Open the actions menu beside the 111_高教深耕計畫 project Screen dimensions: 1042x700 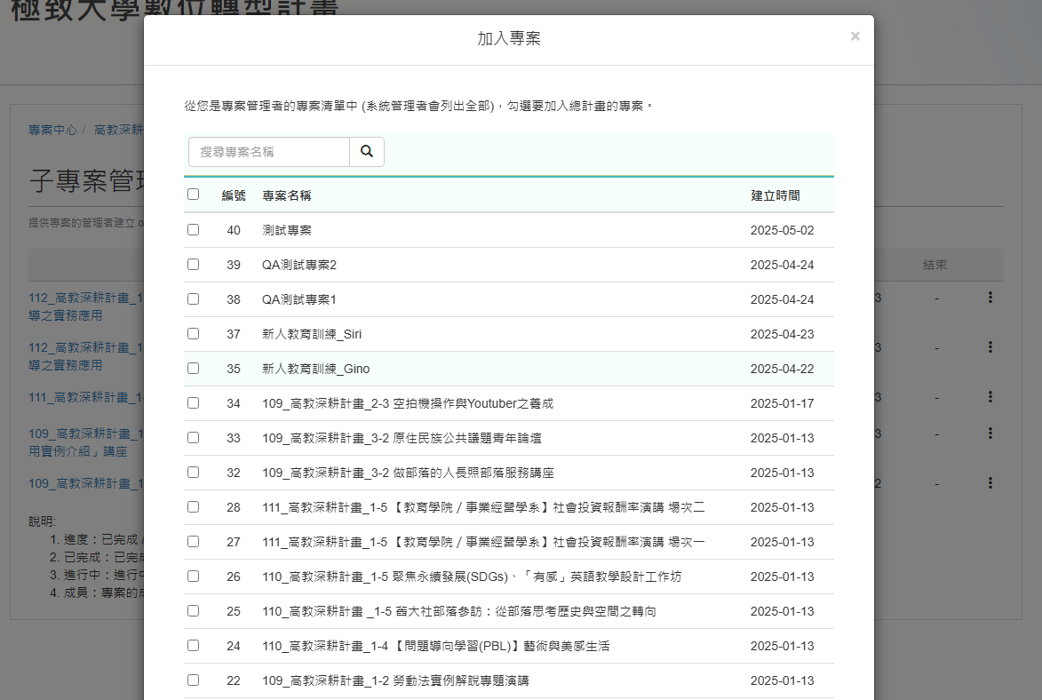coord(990,397)
